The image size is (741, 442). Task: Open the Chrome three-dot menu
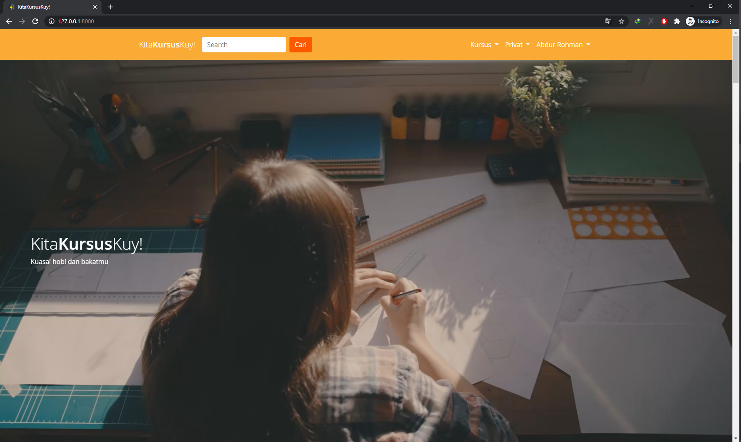point(730,21)
